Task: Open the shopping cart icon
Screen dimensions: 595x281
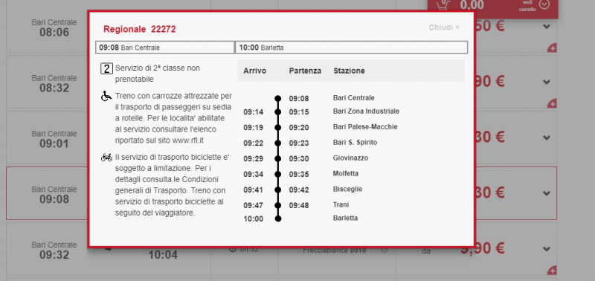Action: pyautogui.click(x=443, y=4)
